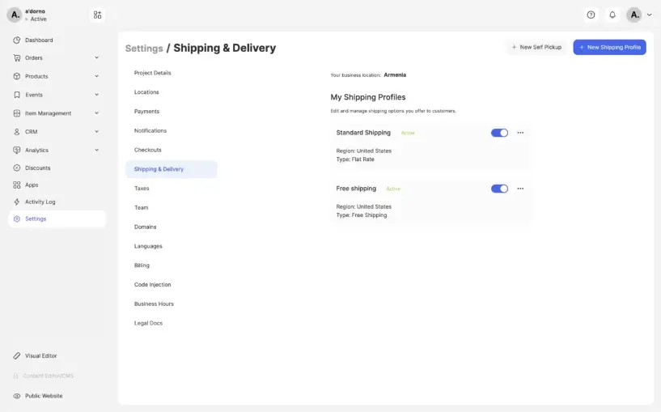
Task: Open Checkouts settings tab
Action: [147, 150]
